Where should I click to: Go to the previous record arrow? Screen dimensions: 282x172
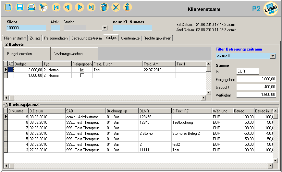tap(68, 7)
